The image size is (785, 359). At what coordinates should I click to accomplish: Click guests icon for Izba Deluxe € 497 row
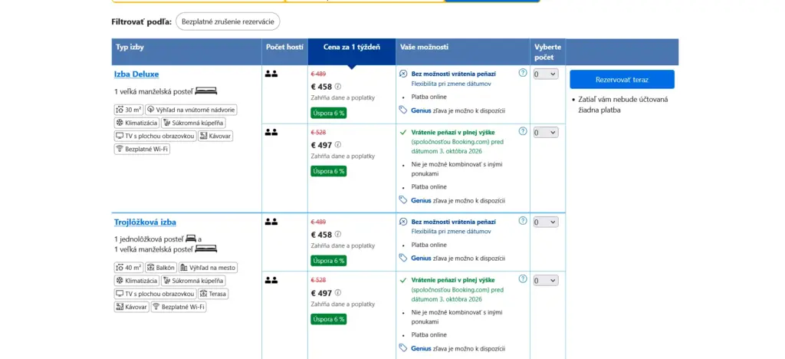[271, 133]
